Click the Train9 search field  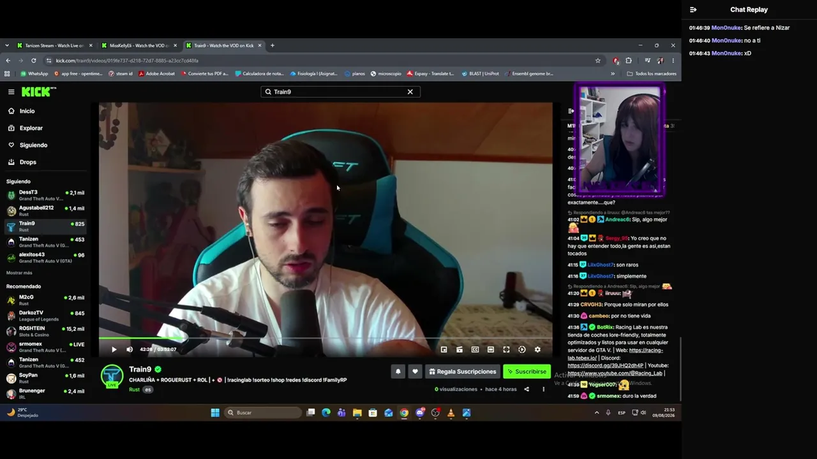[x=340, y=92]
